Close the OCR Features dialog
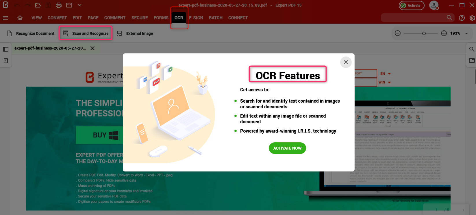 346,62
